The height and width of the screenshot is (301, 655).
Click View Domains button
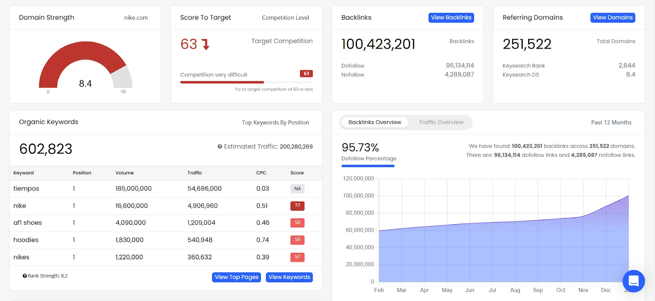pos(613,18)
